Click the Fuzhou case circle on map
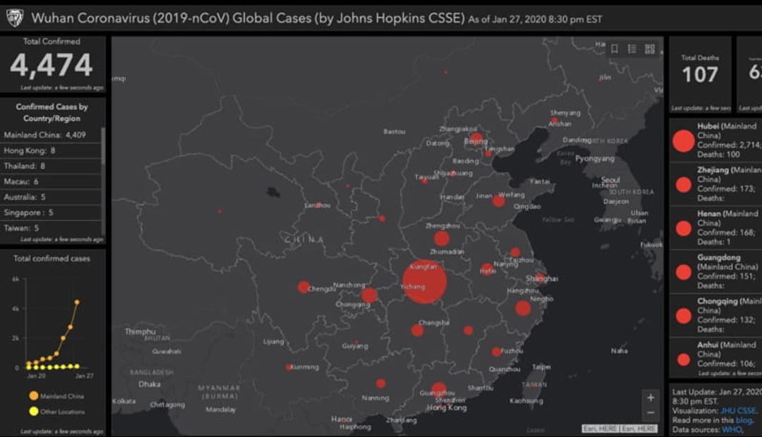The height and width of the screenshot is (437, 762). (496, 352)
